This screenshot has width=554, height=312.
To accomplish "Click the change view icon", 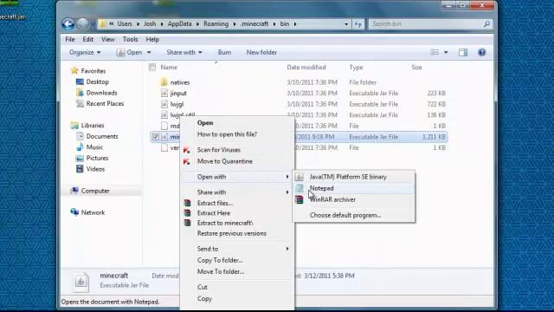I will pos(435,52).
